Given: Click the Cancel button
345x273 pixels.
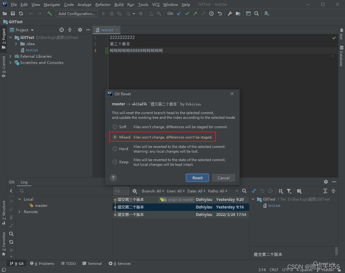Looking at the screenshot, I should (x=224, y=178).
